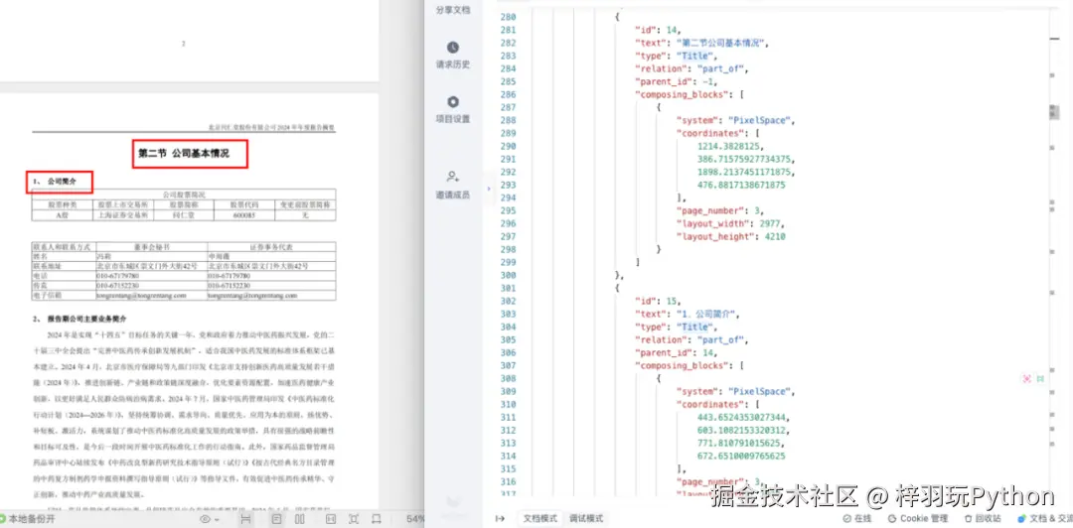Click the pink focus icon beside line 308
Viewport: 1073px width, 528px height.
[1026, 379]
